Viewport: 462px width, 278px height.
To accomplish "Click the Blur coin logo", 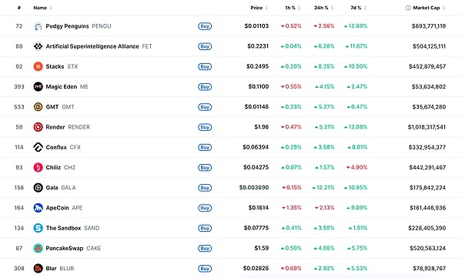I will [38, 269].
